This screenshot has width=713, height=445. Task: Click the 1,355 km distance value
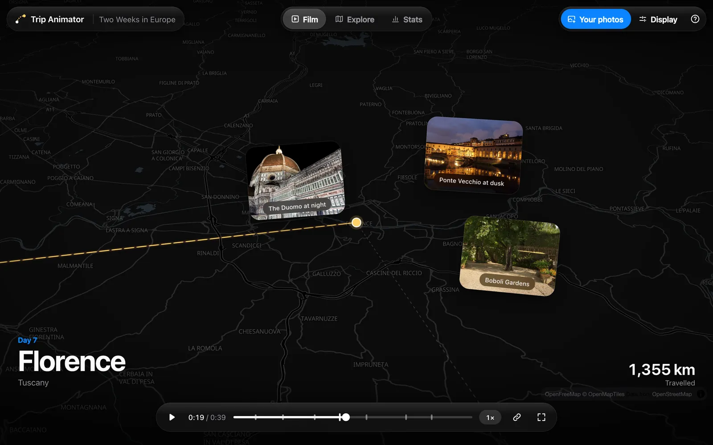662,369
